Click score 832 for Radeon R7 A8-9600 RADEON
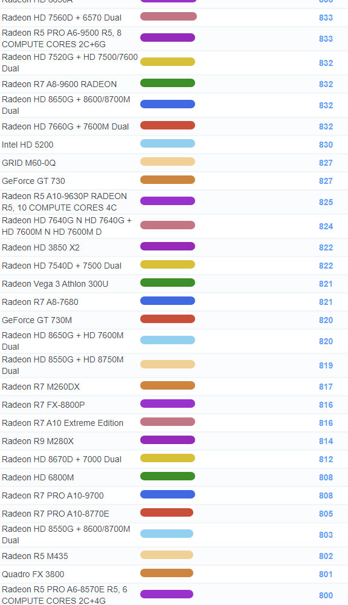This screenshot has width=348, height=605. pyautogui.click(x=326, y=84)
